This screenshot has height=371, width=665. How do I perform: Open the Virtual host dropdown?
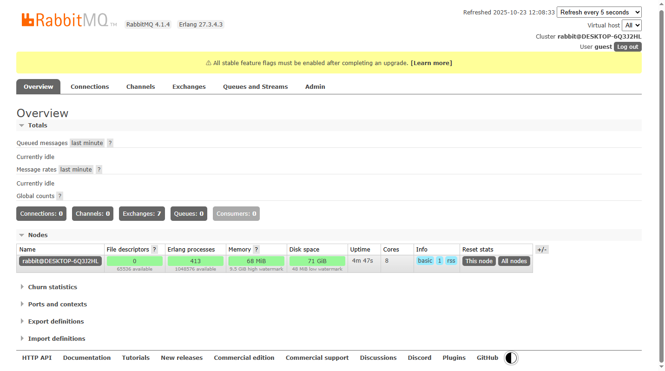click(631, 25)
